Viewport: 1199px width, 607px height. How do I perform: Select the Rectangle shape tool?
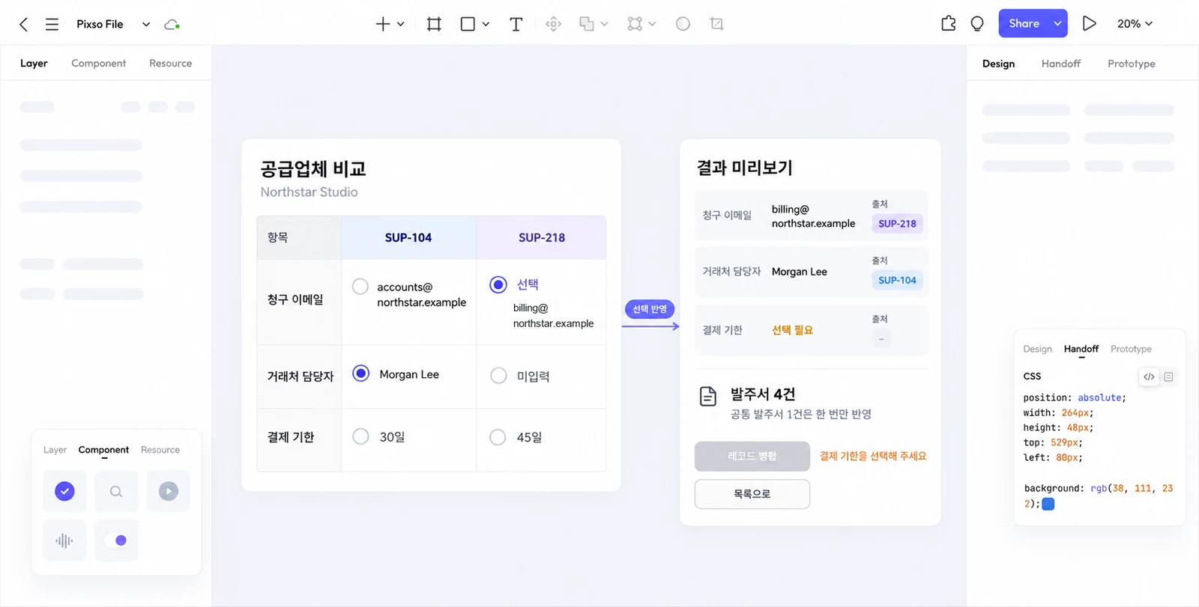point(468,24)
